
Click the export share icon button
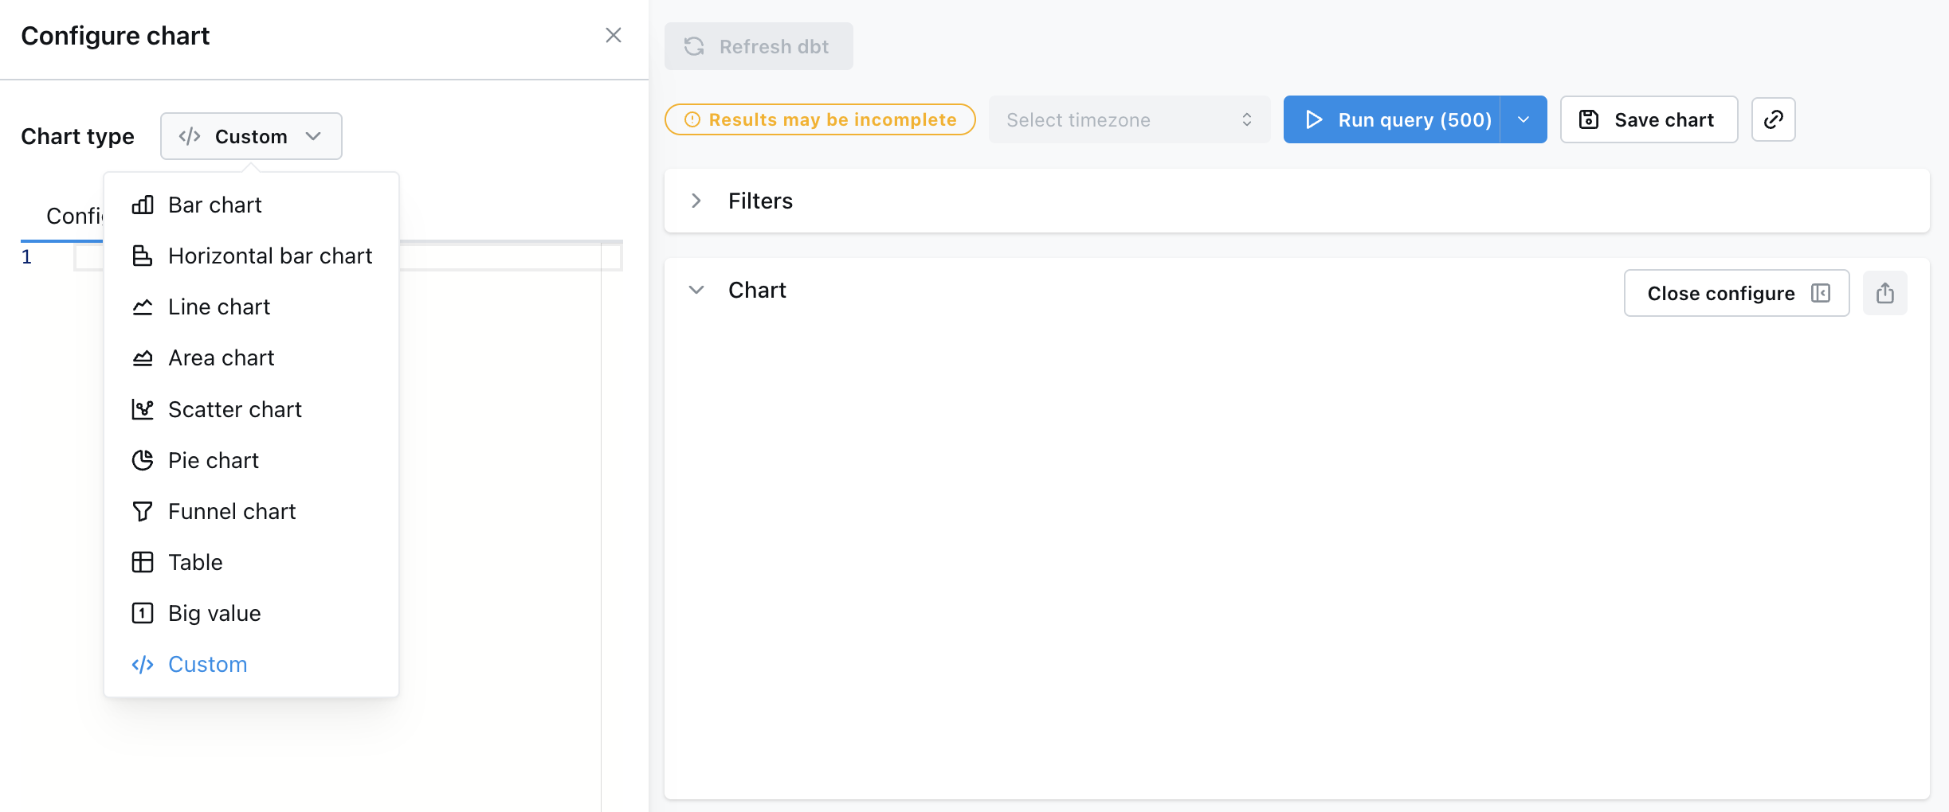1885,293
